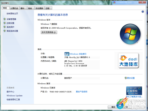Open 更改设置 link

(131, 78)
